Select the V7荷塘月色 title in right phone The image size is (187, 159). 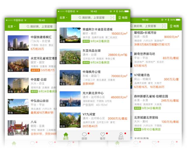pos(142,75)
